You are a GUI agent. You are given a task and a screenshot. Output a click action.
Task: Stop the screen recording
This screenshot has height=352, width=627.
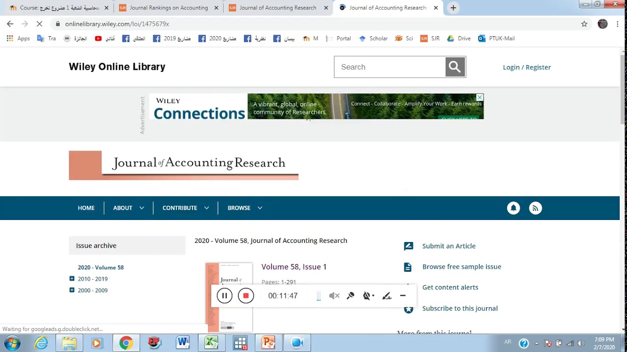[246, 296]
